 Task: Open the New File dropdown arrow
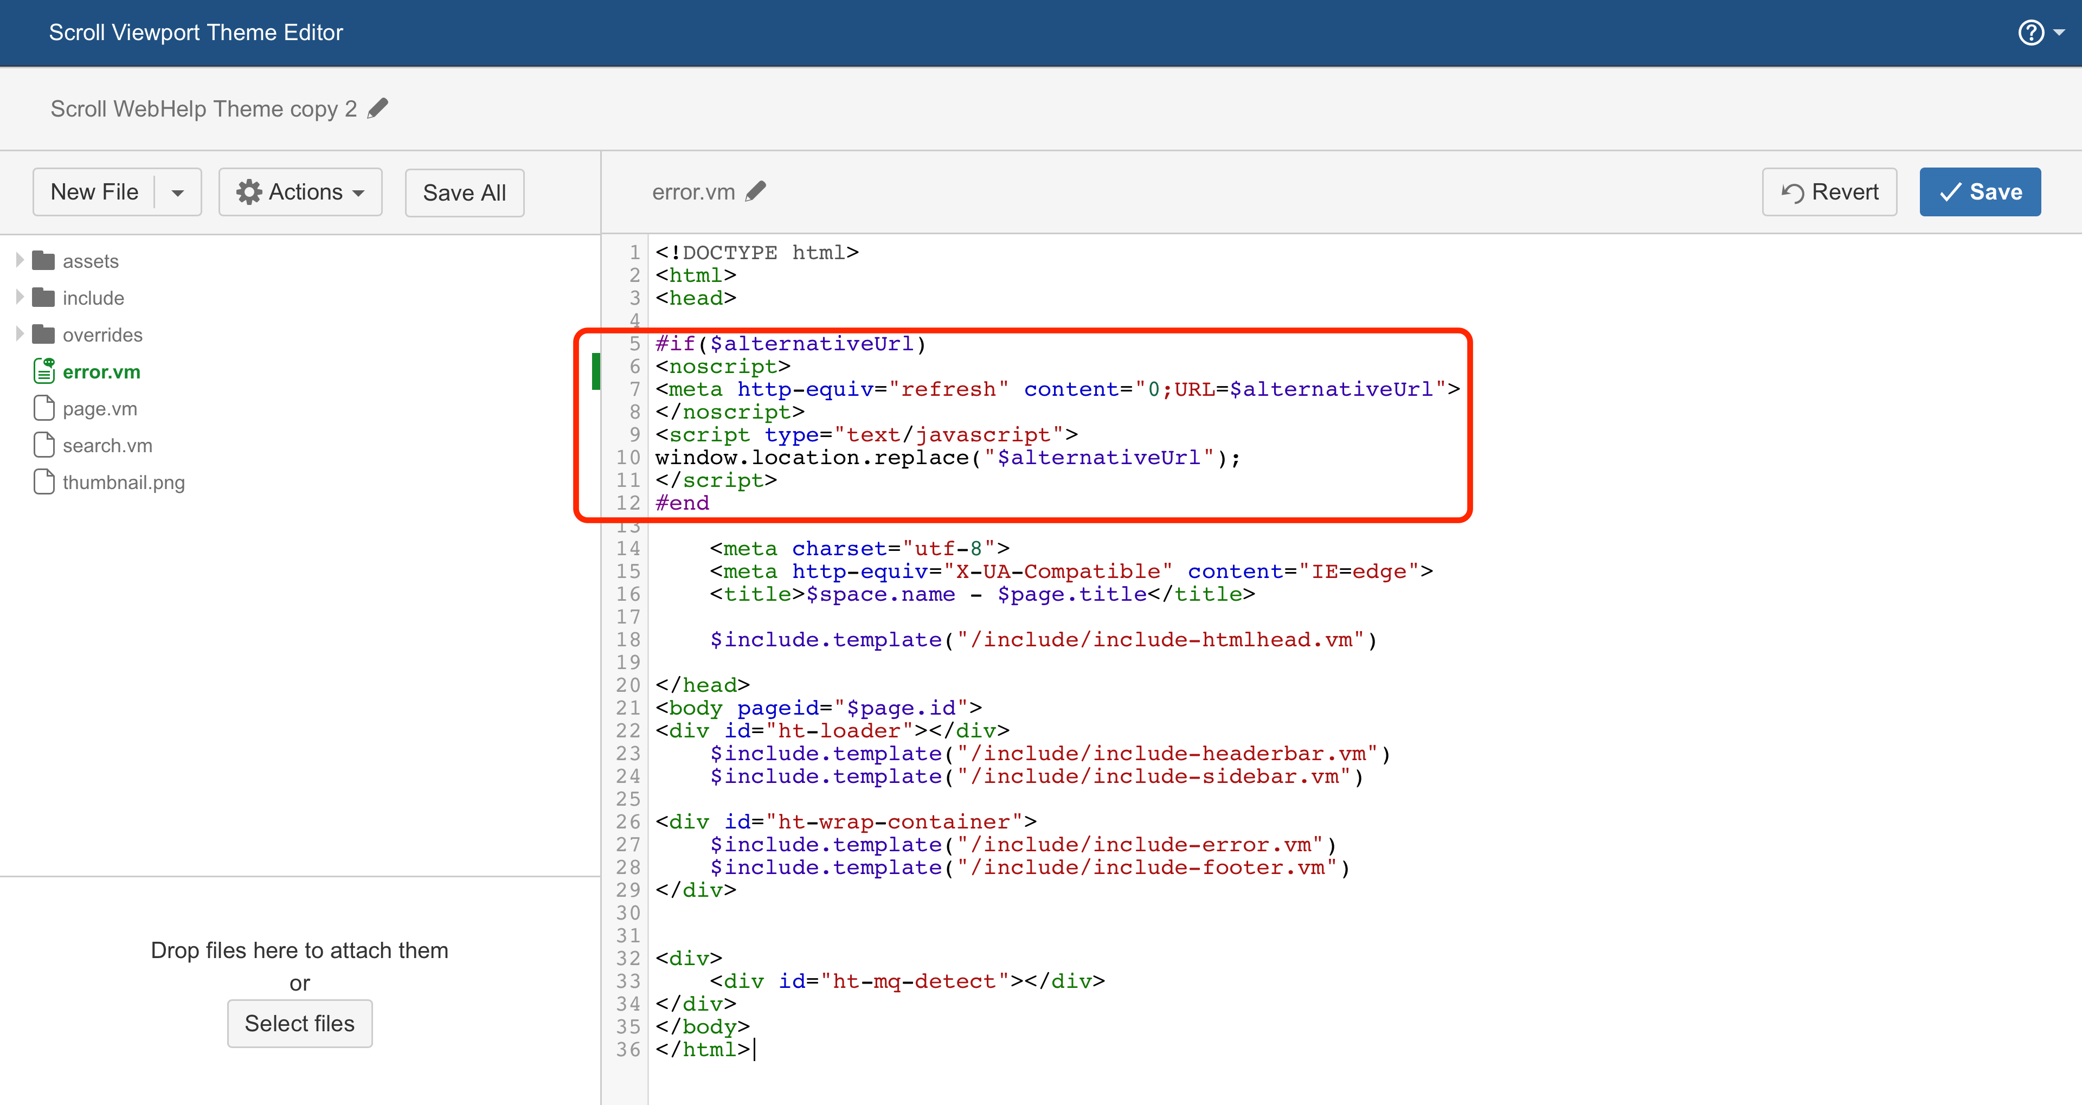[x=178, y=192]
